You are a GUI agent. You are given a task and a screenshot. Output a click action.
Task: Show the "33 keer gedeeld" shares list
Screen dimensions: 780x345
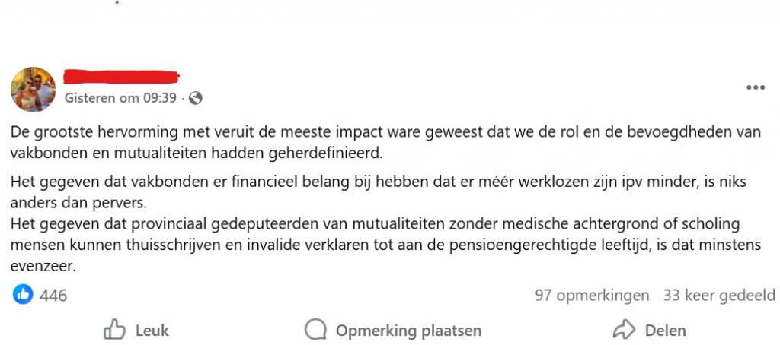pyautogui.click(x=719, y=295)
